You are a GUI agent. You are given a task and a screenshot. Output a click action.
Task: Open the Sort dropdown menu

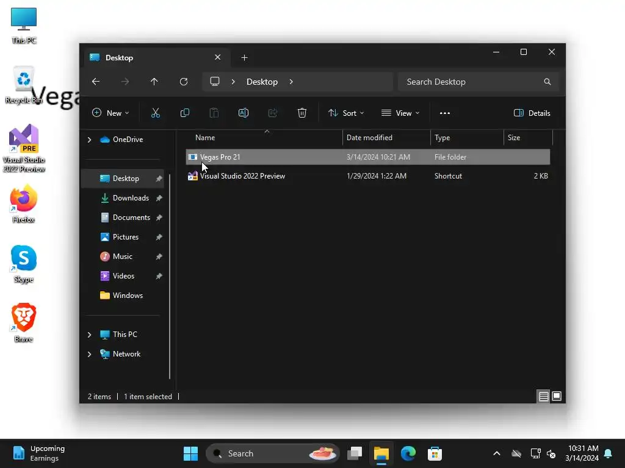click(x=345, y=113)
